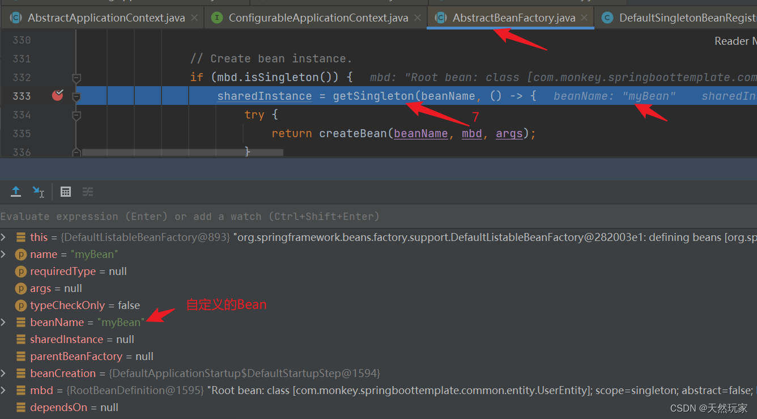Viewport: 757px width, 419px height.
Task: Focus the Evaluate expression input field
Action: (x=378, y=217)
